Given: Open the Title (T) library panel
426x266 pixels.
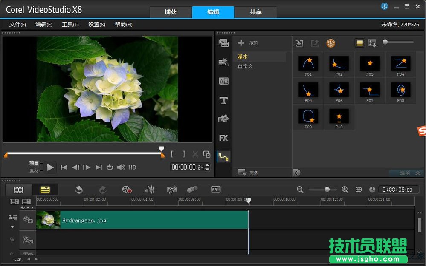Looking at the screenshot, I should point(223,101).
